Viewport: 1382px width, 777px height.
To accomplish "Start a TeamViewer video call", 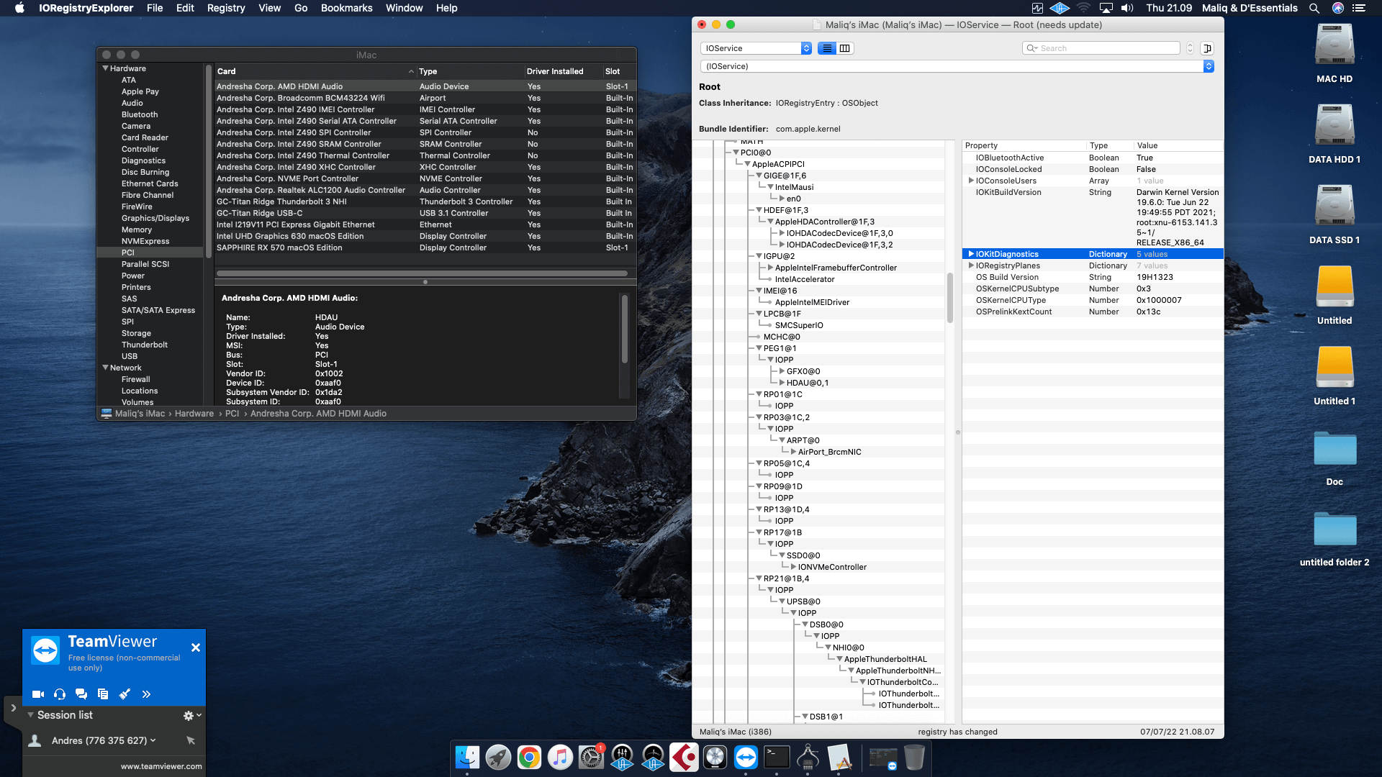I will tap(38, 694).
